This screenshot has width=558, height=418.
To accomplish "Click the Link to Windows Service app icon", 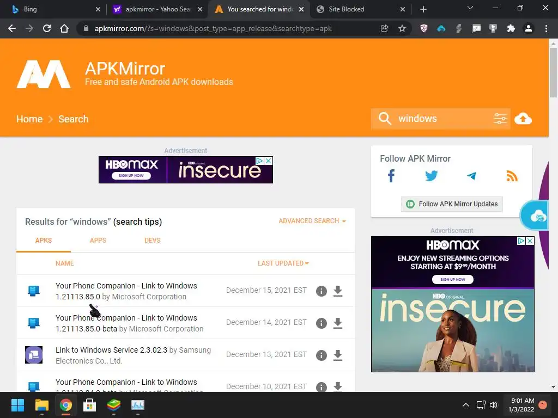I will pyautogui.click(x=34, y=355).
